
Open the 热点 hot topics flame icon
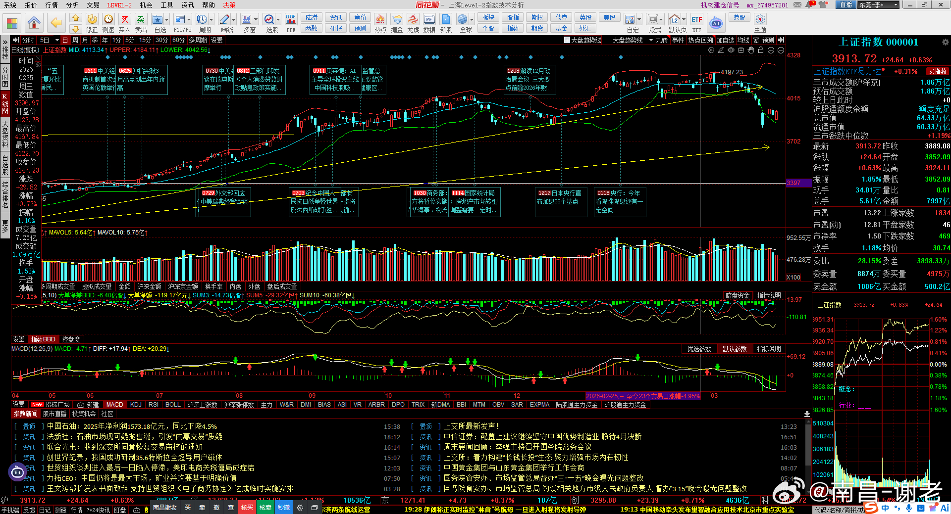[380, 23]
